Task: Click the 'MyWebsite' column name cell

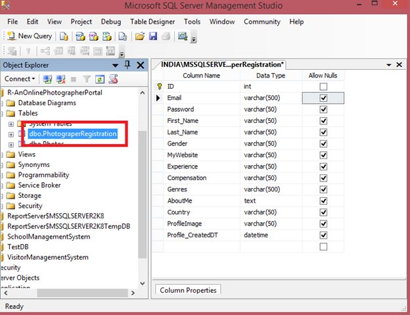Action: [202, 155]
